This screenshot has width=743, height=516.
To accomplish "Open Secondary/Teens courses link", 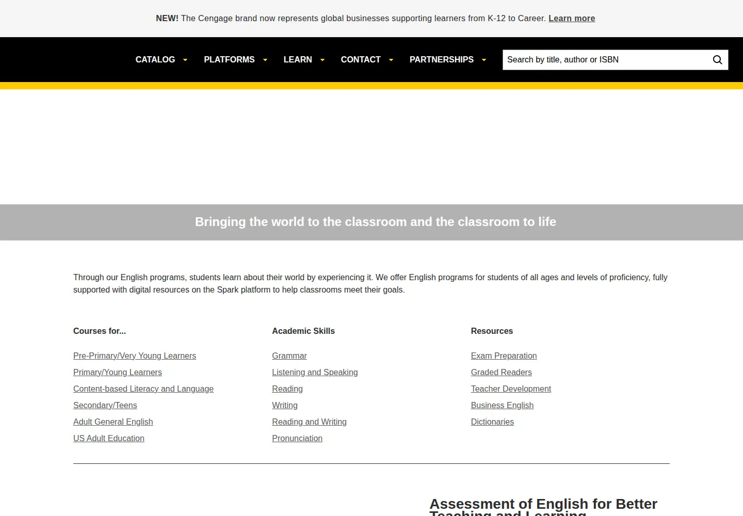I will (x=105, y=406).
